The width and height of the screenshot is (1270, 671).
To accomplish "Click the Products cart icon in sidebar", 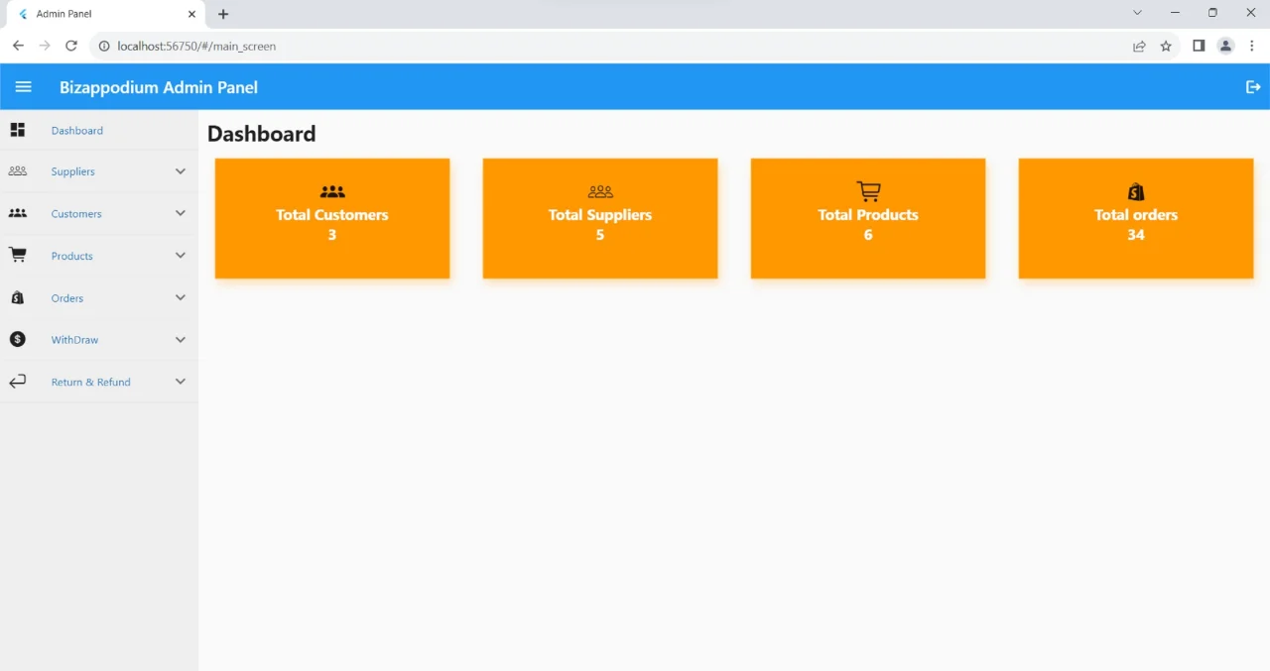I will [x=18, y=255].
